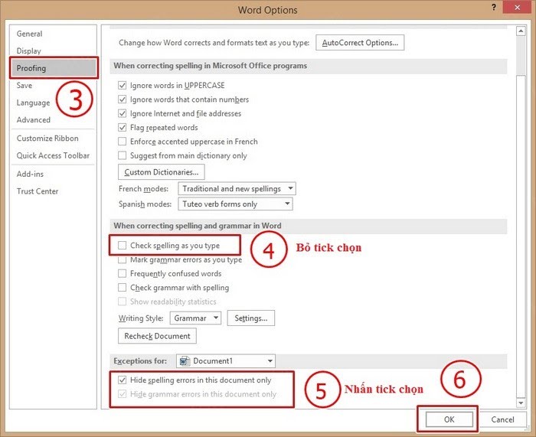Enable Check grammar with spelling
Screen dimensions: 536x437
point(122,287)
